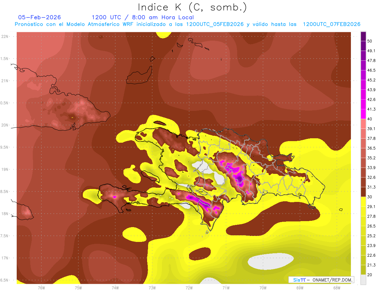
Task: Click the '21N' latitude label
Action: point(5,81)
